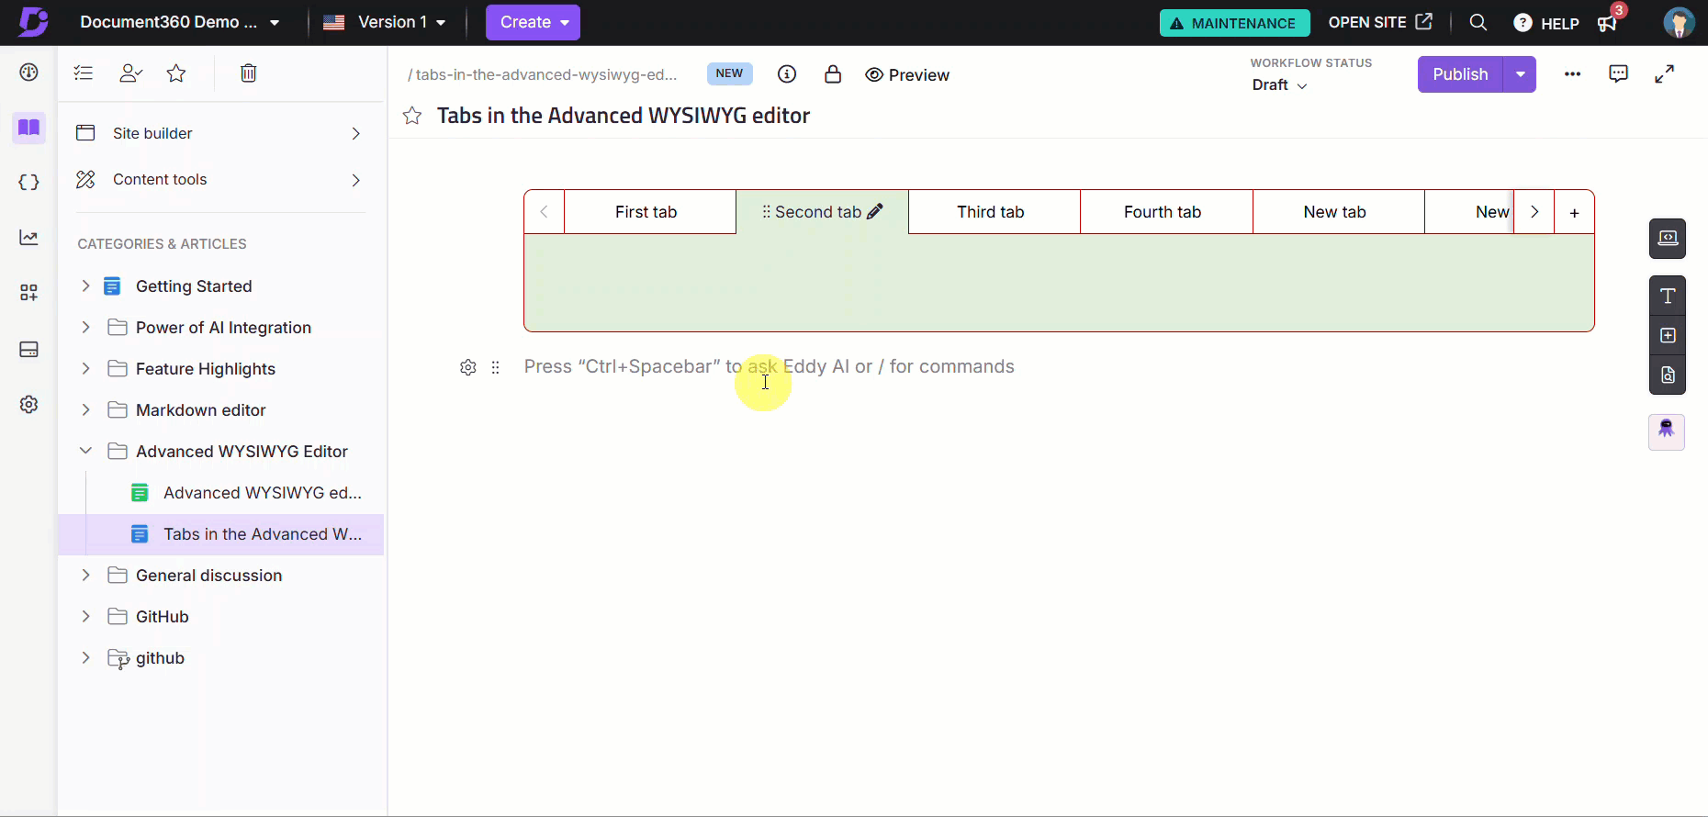Click the Ctrl+Spacebar placeholder text line
The height and width of the screenshot is (817, 1708).
point(770,366)
